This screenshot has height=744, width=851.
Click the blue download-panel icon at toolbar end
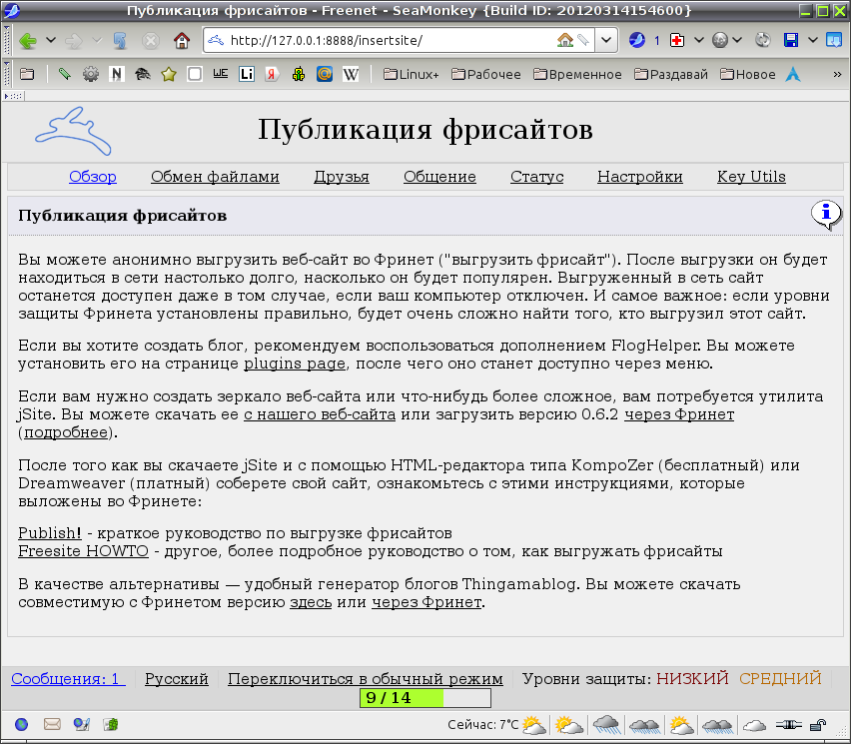click(834, 40)
